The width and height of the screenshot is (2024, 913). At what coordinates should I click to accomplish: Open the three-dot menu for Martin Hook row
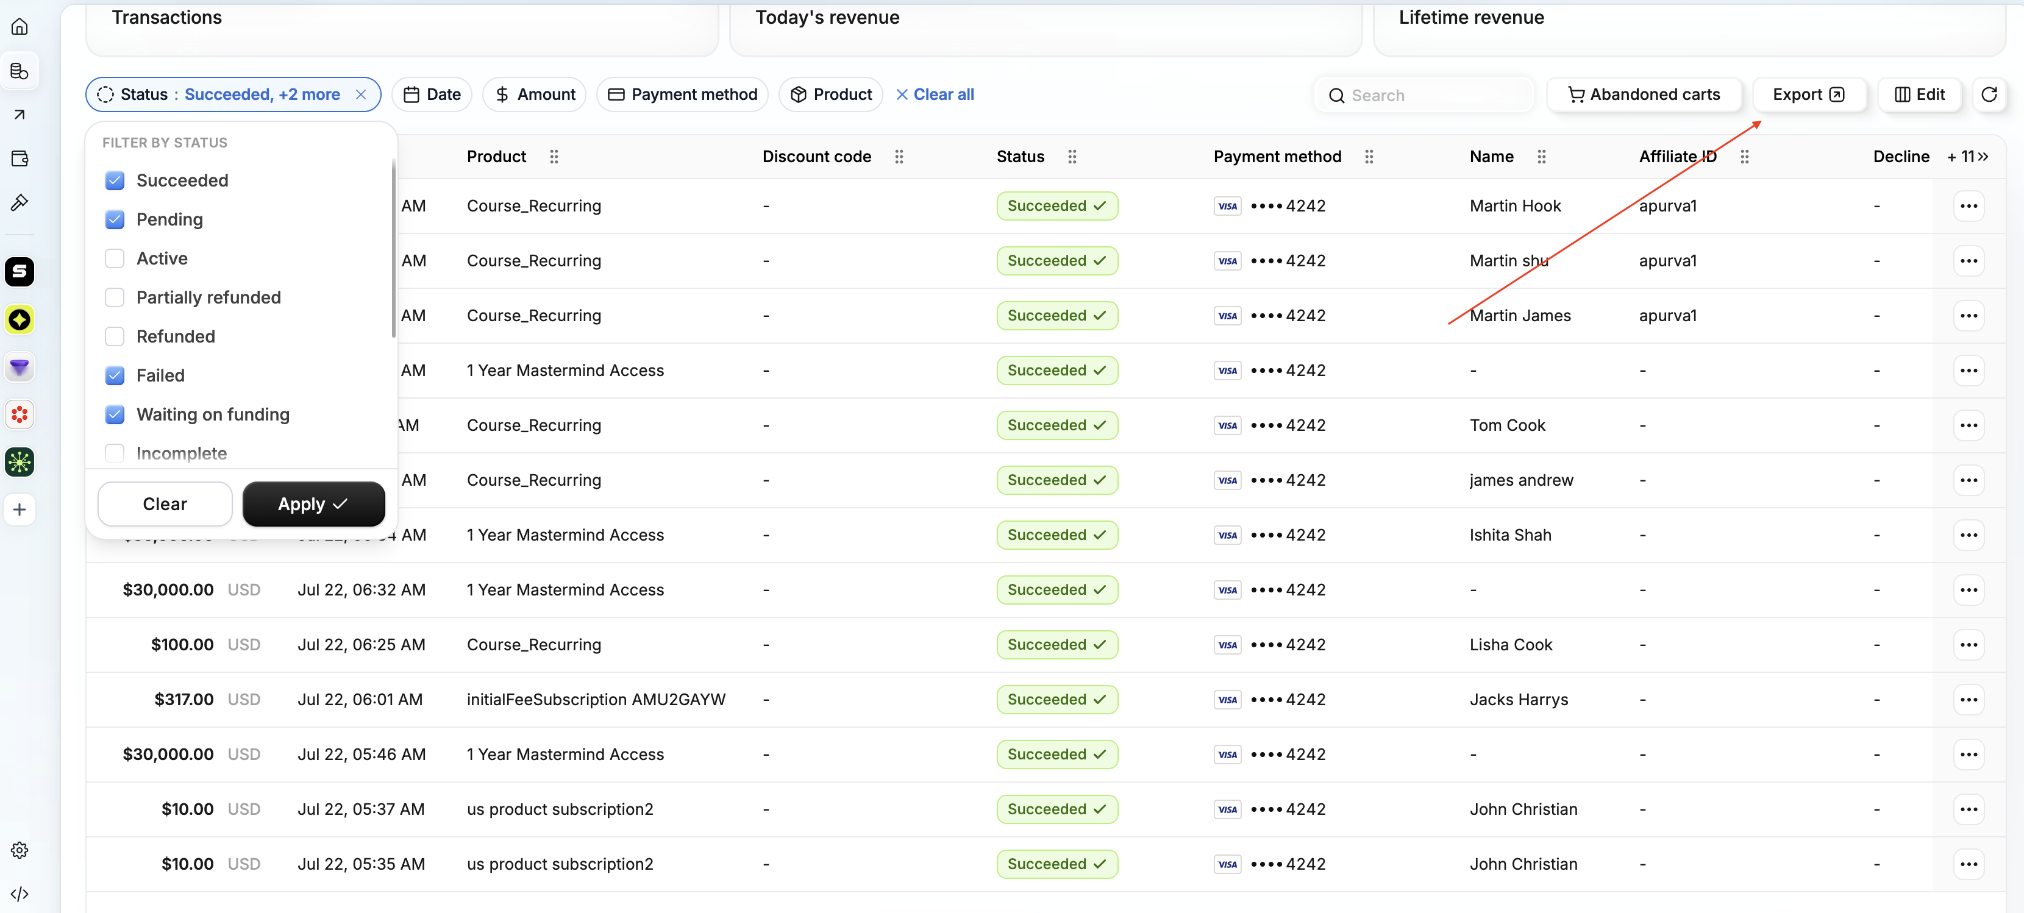point(1968,206)
